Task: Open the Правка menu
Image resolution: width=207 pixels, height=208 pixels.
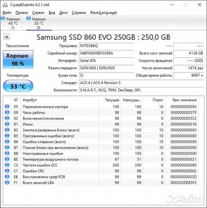Action: click(x=22, y=13)
